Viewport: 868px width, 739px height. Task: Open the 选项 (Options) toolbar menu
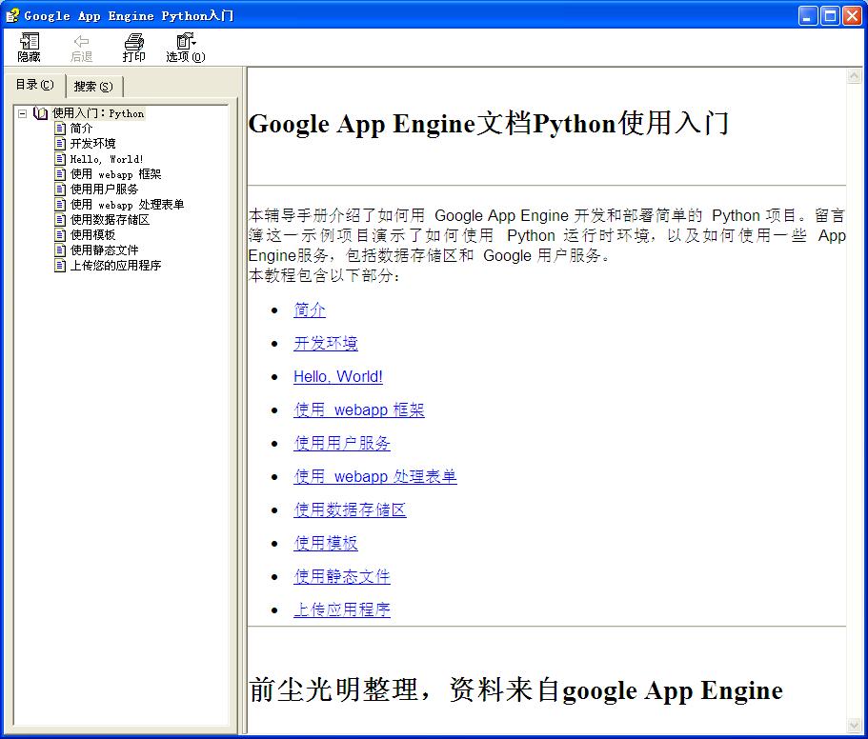(x=185, y=48)
